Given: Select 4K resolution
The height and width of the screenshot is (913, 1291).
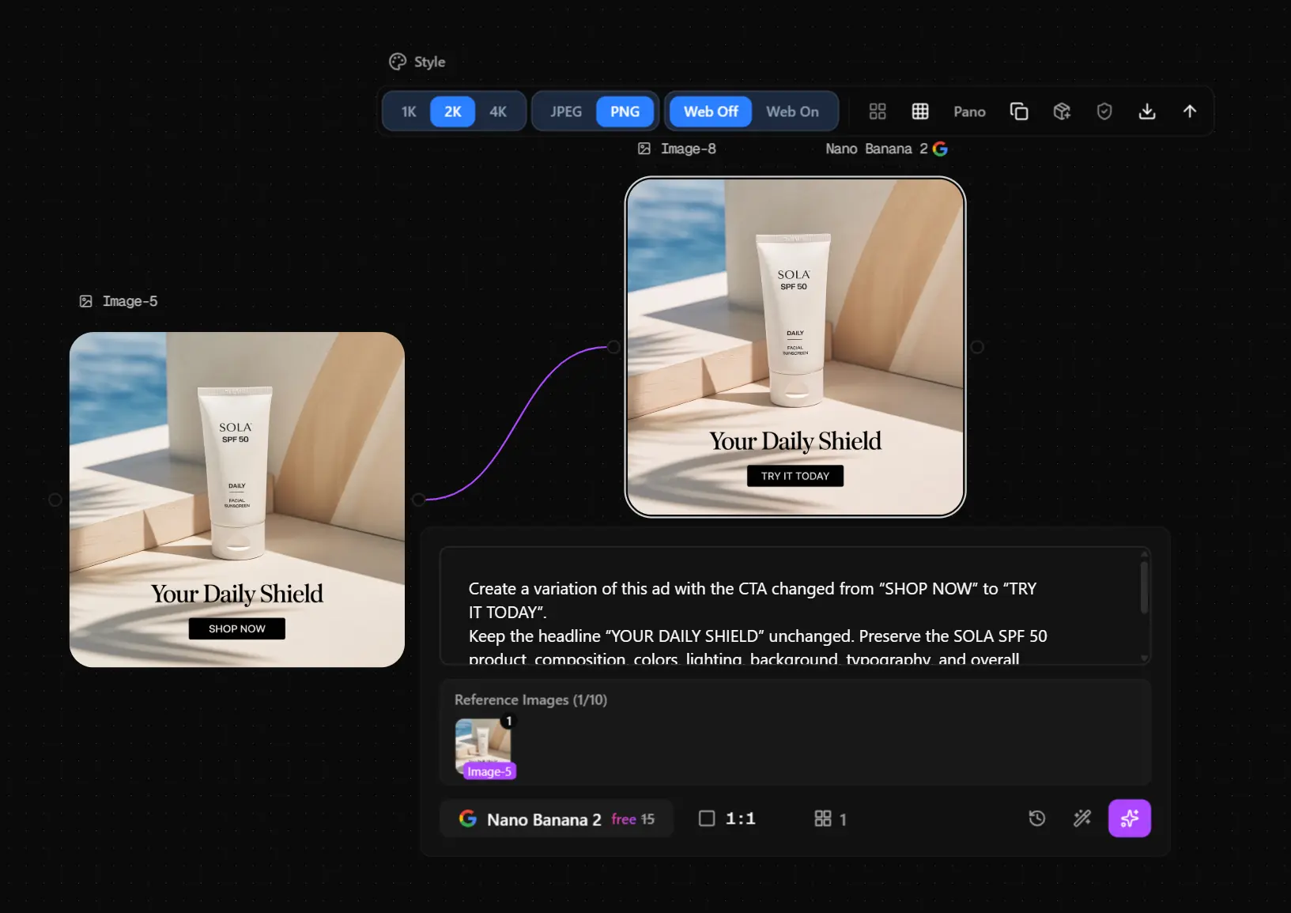Looking at the screenshot, I should (x=498, y=111).
